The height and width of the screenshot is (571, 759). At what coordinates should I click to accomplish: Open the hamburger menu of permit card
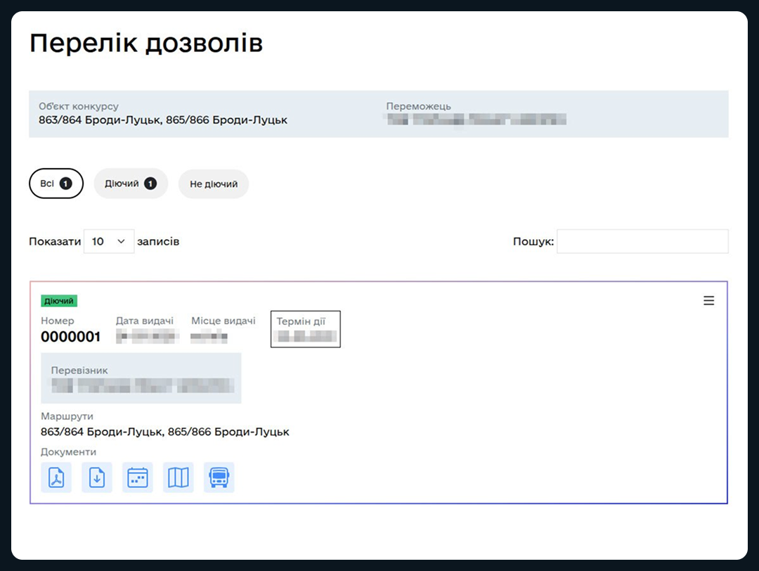(708, 301)
